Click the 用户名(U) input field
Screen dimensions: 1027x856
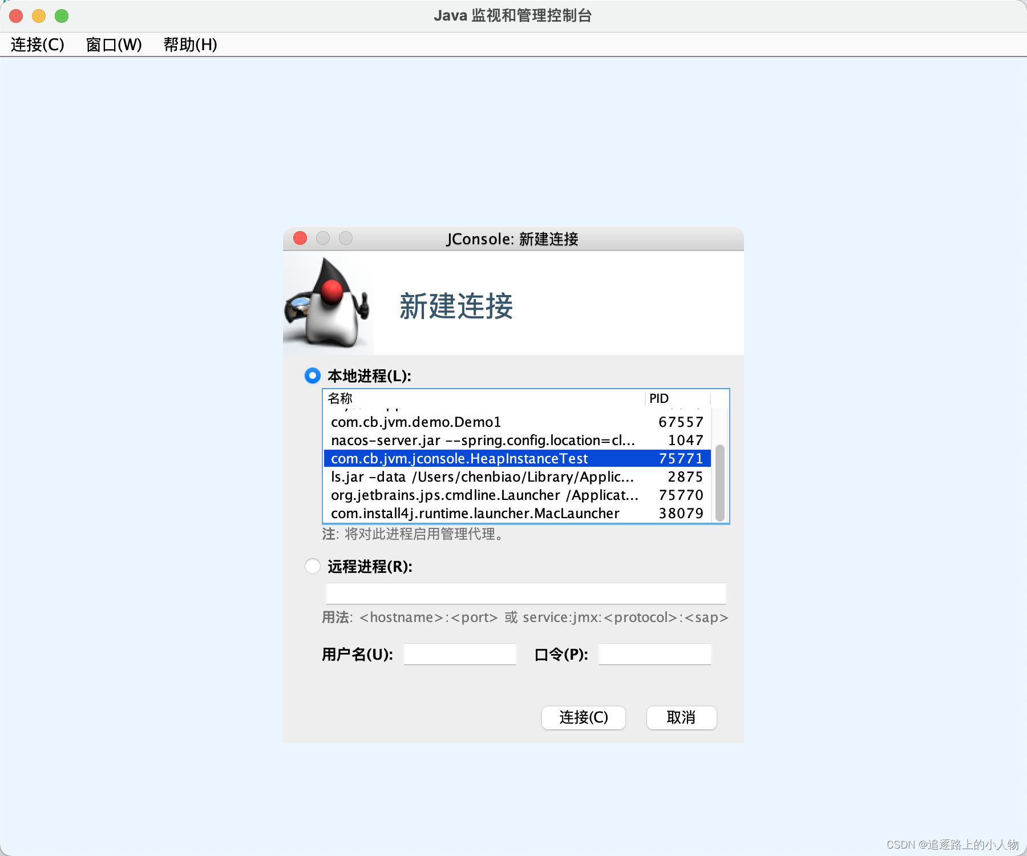(459, 654)
